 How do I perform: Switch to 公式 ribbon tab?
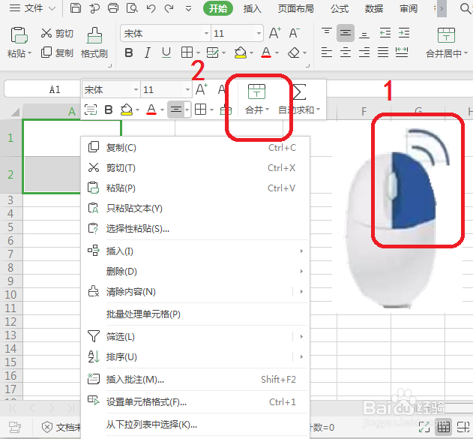[x=340, y=8]
